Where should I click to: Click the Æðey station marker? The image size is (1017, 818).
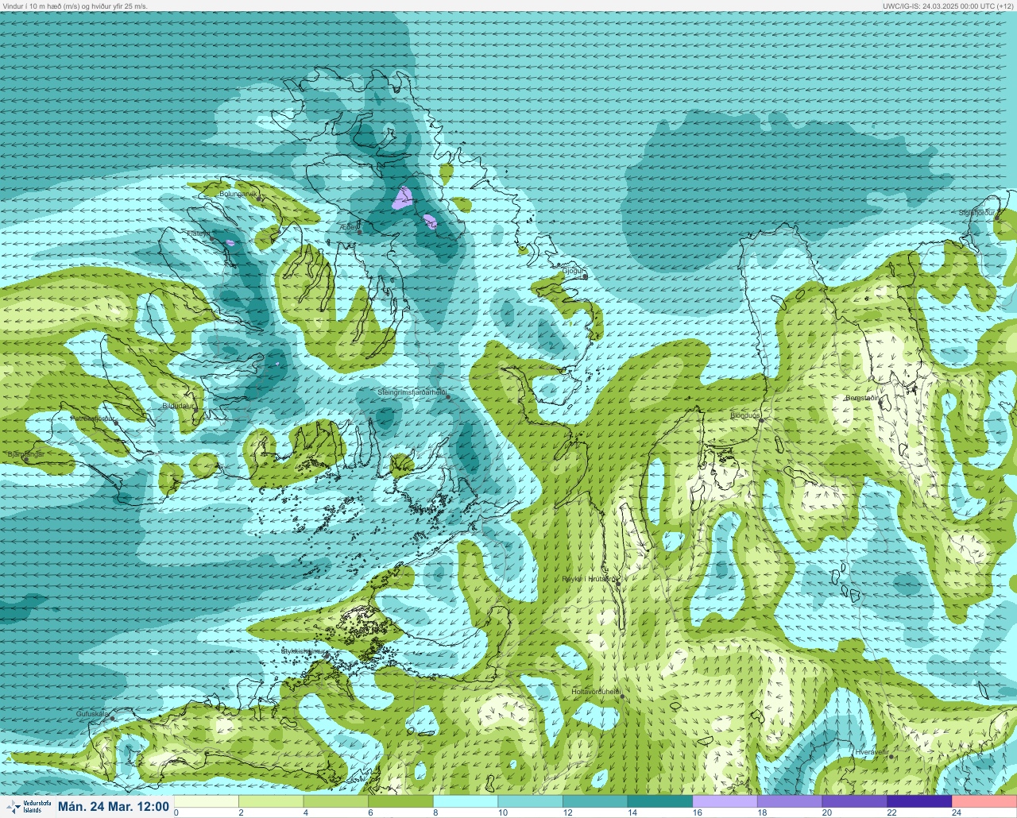[359, 231]
